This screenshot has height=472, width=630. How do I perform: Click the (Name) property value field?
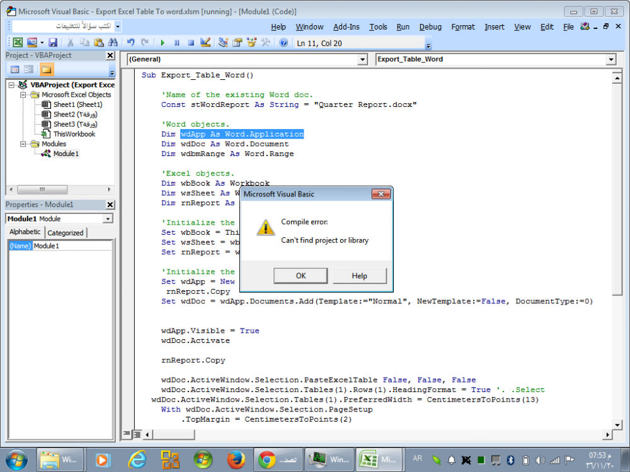[72, 246]
